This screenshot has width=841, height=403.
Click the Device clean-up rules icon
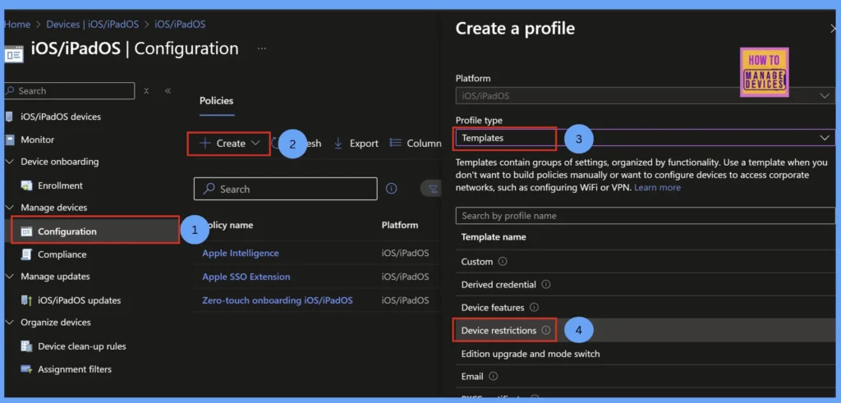[x=26, y=346]
